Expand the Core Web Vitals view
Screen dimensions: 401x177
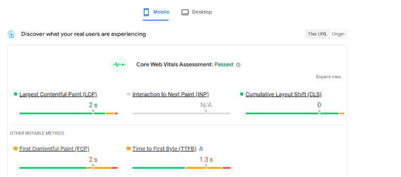coord(328,77)
